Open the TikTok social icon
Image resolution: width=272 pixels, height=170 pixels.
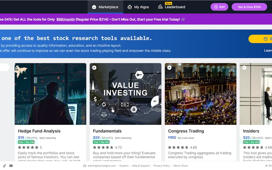click(4, 166)
